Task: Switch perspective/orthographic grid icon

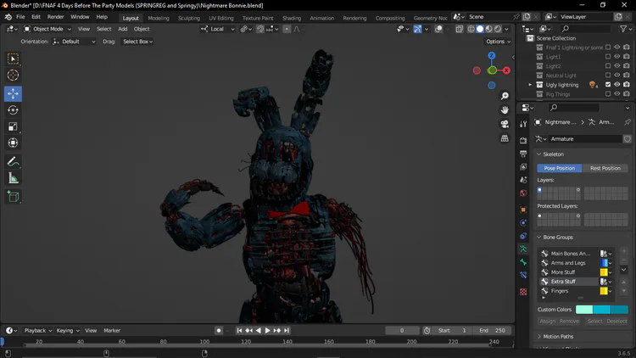Action: pos(505,138)
